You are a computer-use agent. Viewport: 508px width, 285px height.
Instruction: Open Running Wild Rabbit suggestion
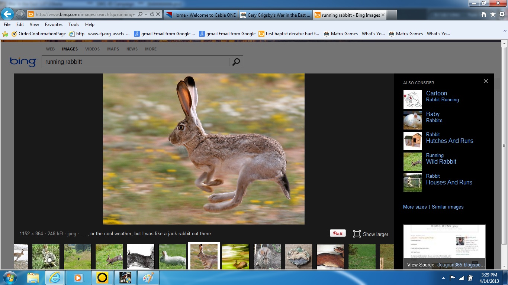(x=430, y=162)
